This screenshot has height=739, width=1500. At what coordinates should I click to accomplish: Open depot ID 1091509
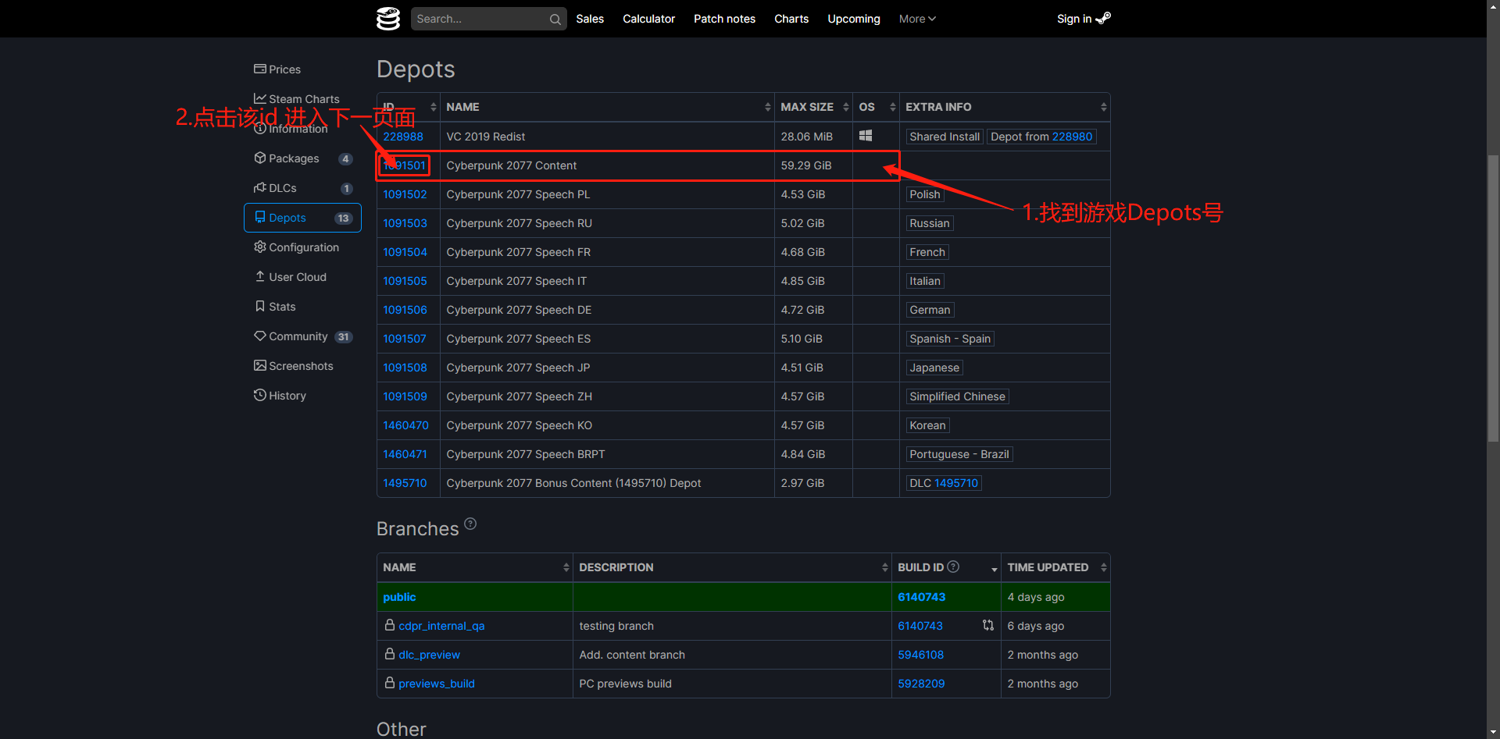pyautogui.click(x=405, y=396)
